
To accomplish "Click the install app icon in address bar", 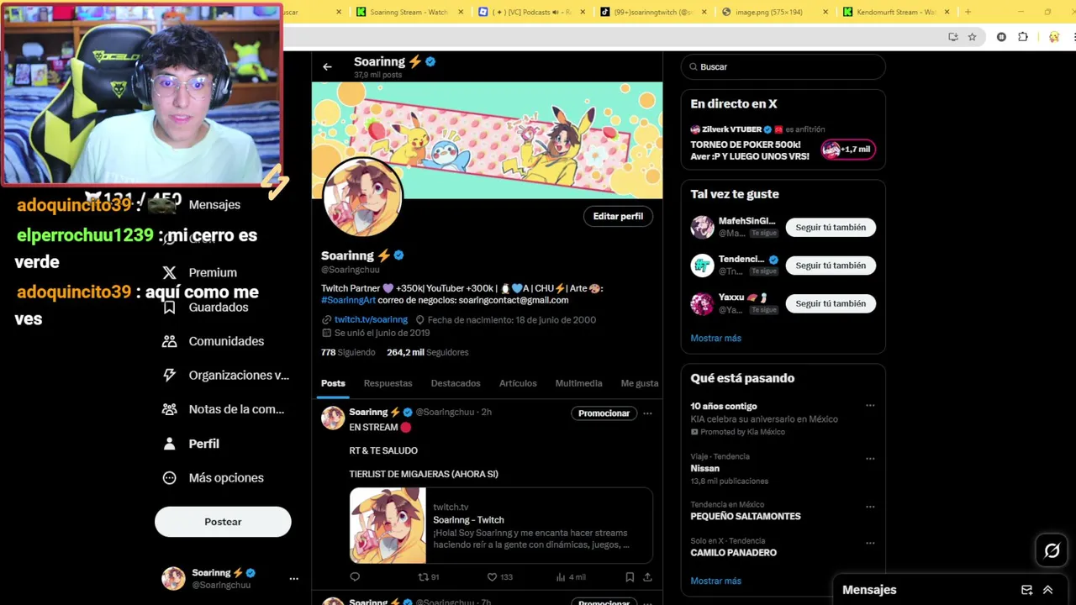I will pos(952,37).
